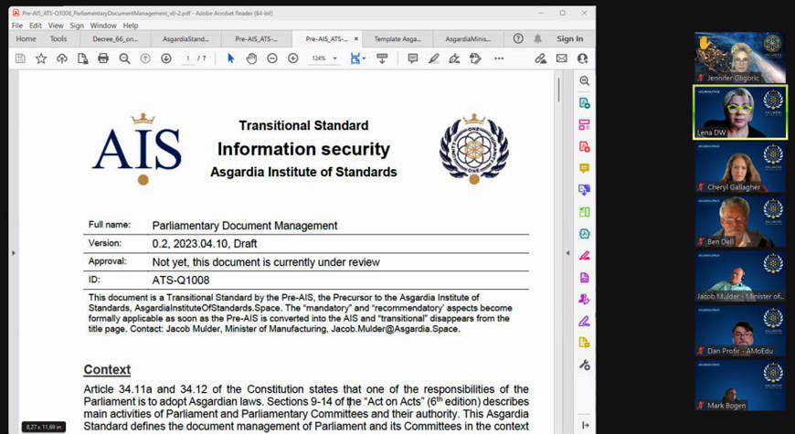This screenshot has height=434, width=795.
Task: Add document to starred with star icon
Action: coord(41,58)
